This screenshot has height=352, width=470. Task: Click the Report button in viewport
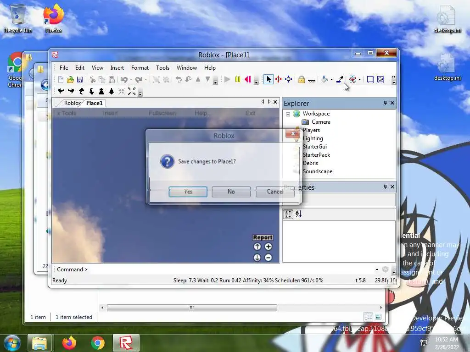263,237
